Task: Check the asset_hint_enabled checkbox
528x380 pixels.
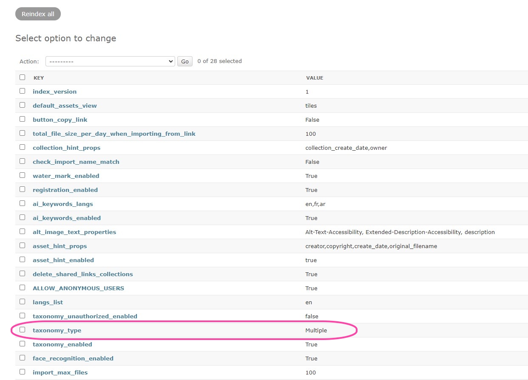Action: click(x=22, y=260)
